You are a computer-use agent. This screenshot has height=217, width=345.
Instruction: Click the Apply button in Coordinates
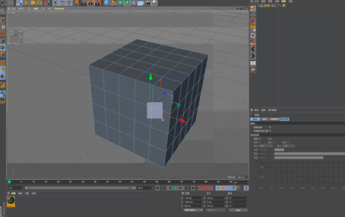pos(238,210)
